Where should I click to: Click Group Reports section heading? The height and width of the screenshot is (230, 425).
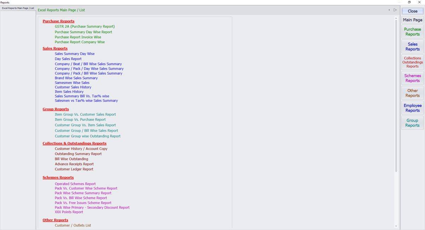pyautogui.click(x=56, y=109)
